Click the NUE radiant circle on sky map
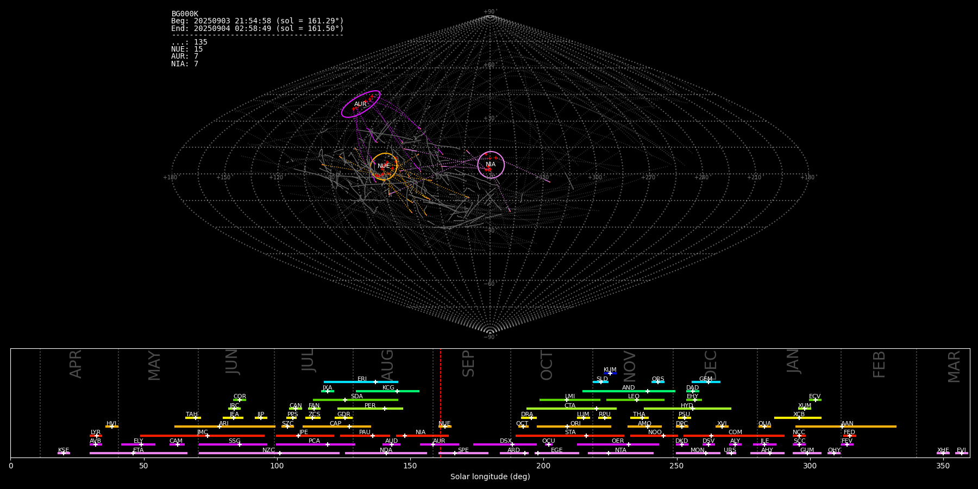The width and height of the screenshot is (978, 489). 384,166
